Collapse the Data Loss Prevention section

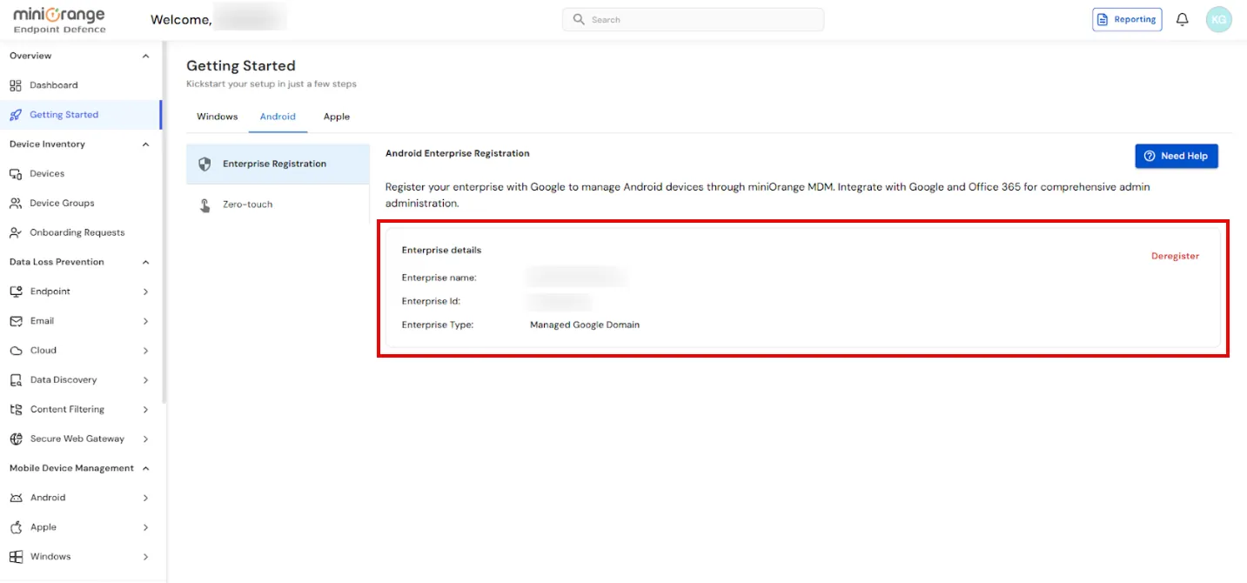145,262
